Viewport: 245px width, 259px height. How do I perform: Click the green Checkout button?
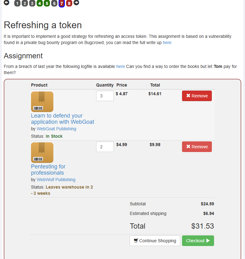point(198,241)
